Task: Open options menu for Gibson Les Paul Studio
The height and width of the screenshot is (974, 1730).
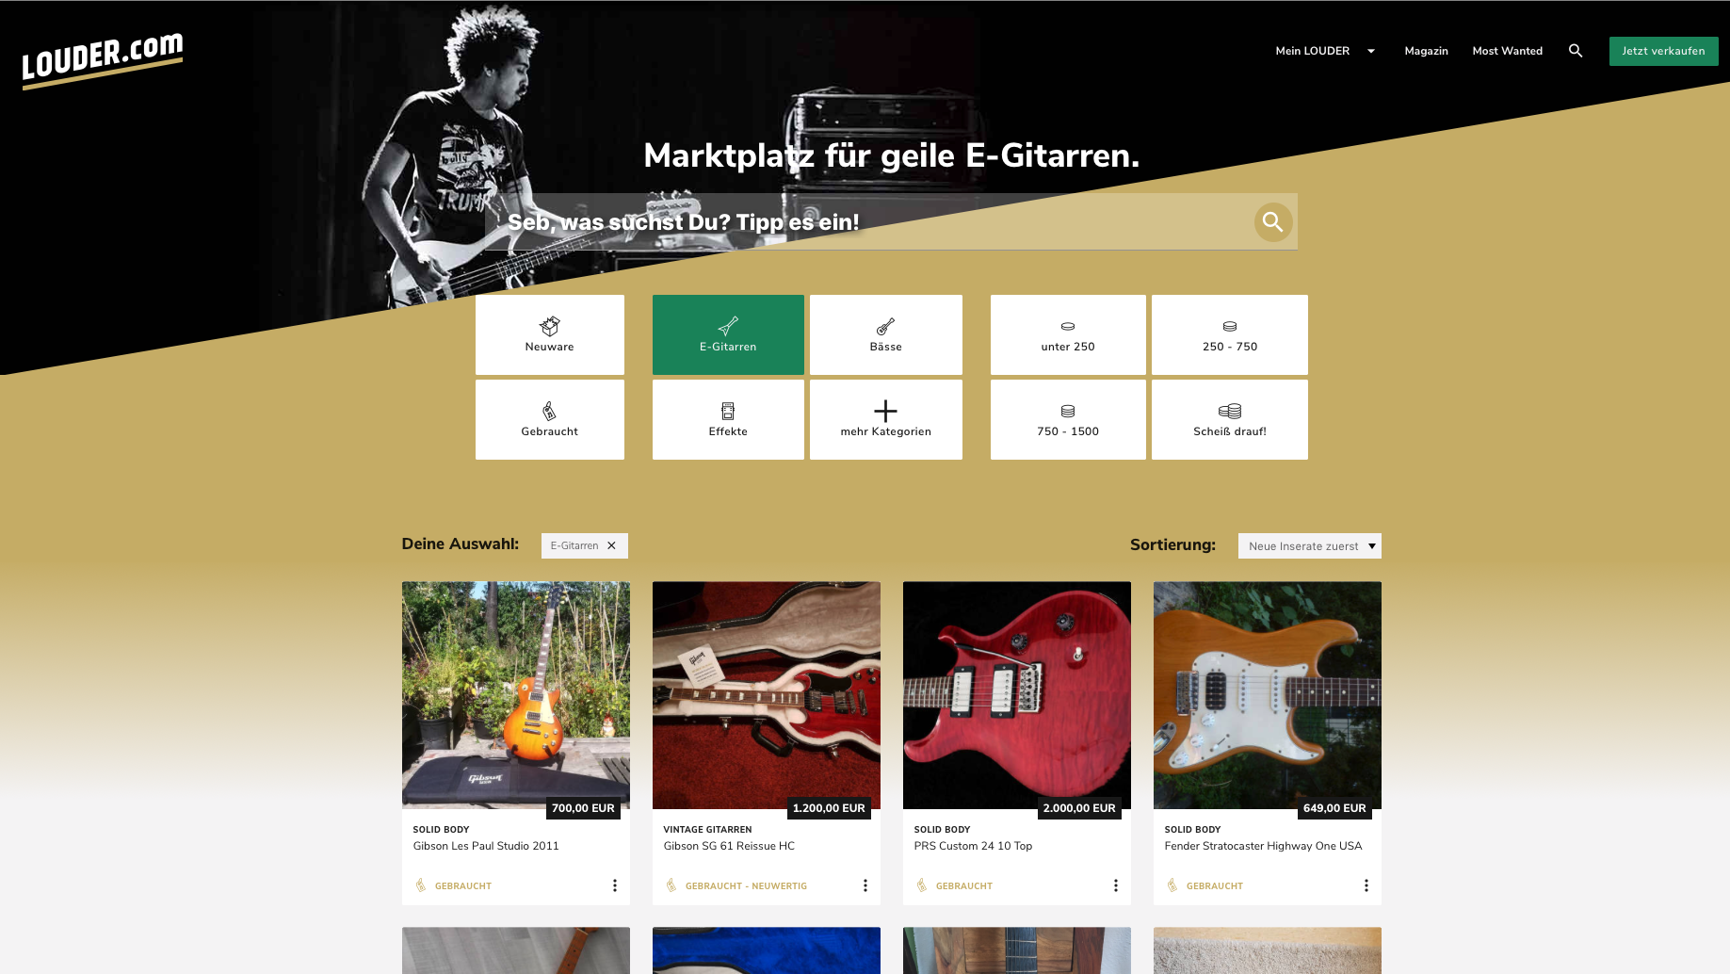Action: point(615,885)
